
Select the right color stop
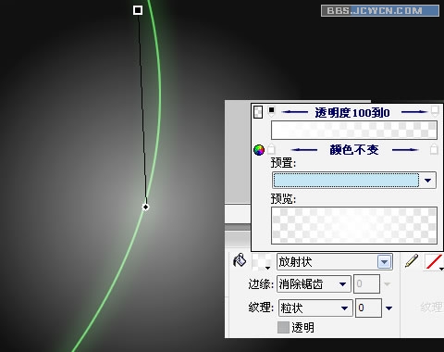(434, 149)
